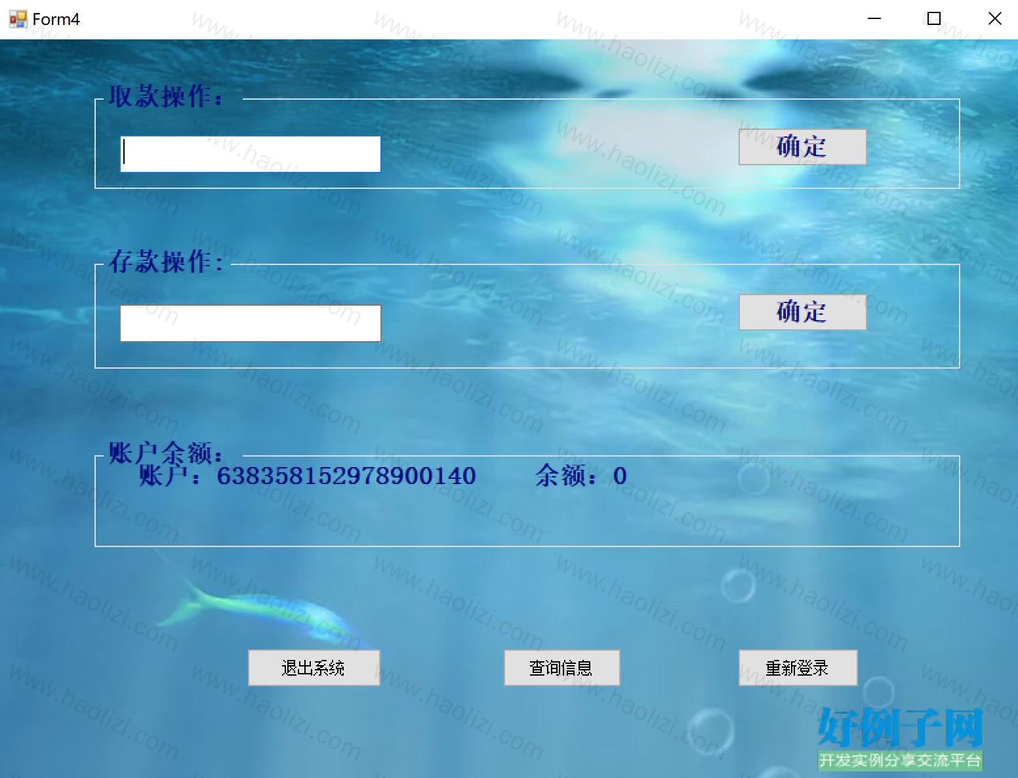Confirm deposit with the 确定 button
The height and width of the screenshot is (778, 1018).
(x=802, y=312)
